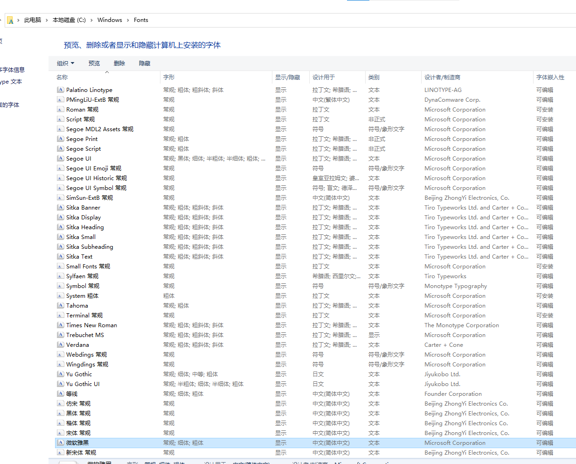Select the Terminal 常规 font name
The height and width of the screenshot is (464, 576).
click(x=84, y=315)
